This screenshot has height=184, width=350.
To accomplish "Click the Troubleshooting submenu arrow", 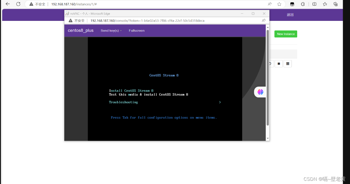I will [x=220, y=102].
